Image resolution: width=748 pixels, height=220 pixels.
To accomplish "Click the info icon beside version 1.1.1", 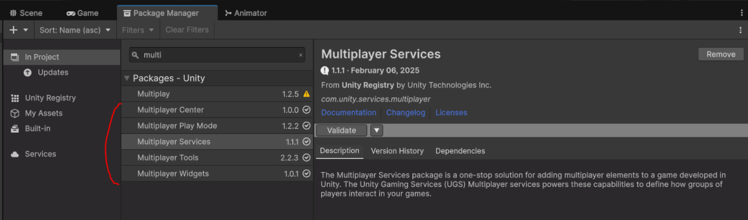I will [x=325, y=70].
